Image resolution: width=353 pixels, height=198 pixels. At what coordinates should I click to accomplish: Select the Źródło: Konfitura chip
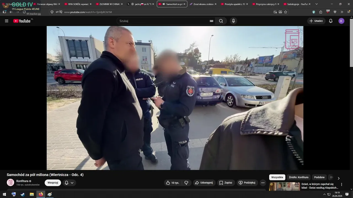tap(298, 177)
